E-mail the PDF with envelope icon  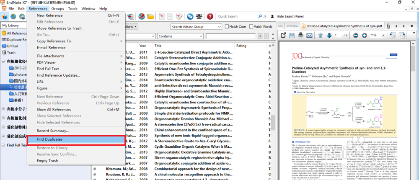tap(309, 35)
